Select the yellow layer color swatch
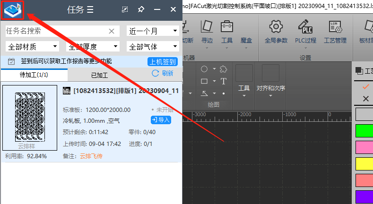Image resolution: width=373 pixels, height=204 pixels. pos(364,164)
